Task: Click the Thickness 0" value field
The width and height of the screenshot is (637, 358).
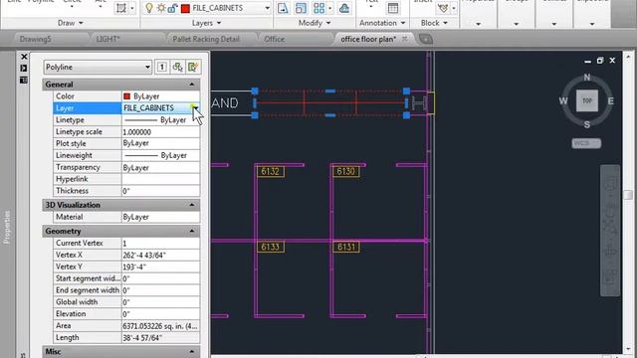Action: click(161, 191)
